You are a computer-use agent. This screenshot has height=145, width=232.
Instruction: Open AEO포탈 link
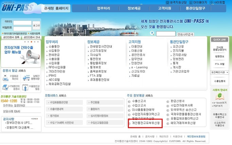click(x=54, y=80)
